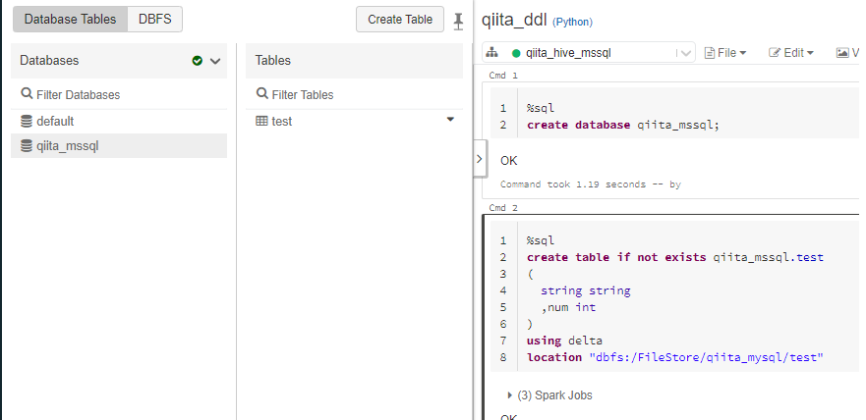The width and height of the screenshot is (866, 420).
Task: Click the database icon next to default
Action: [27, 122]
